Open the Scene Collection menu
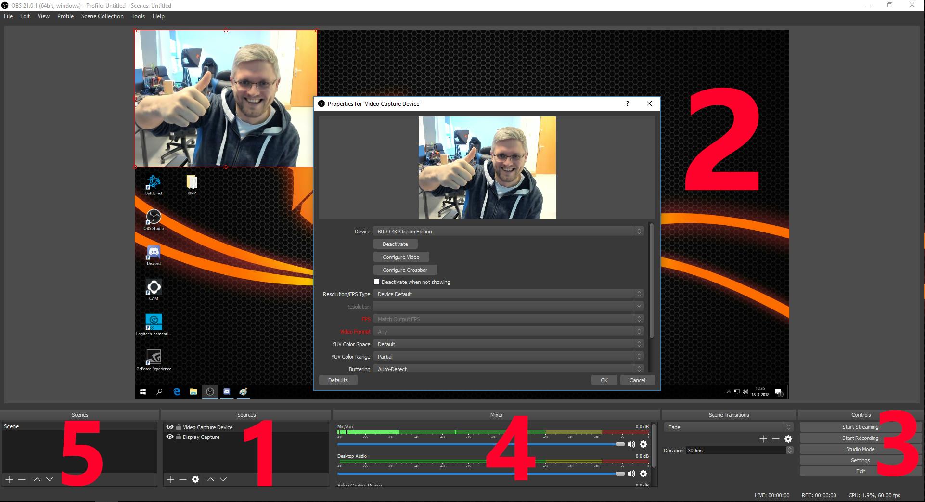This screenshot has height=502, width=925. (x=103, y=16)
